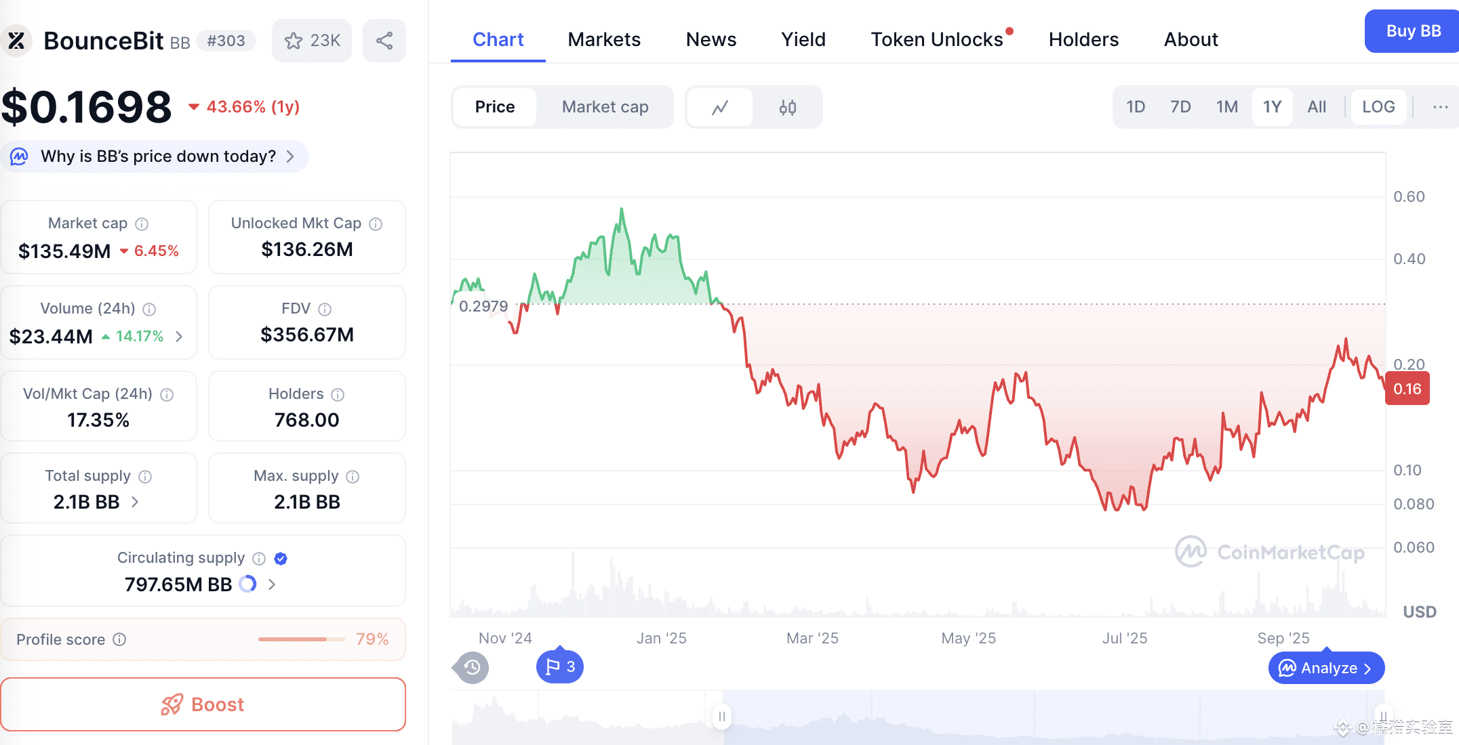Click the Buy BB button
Viewport: 1459px width, 745px height.
1413,31
